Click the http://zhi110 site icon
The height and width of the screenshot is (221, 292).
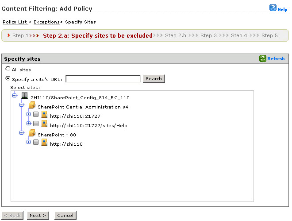click(44, 143)
